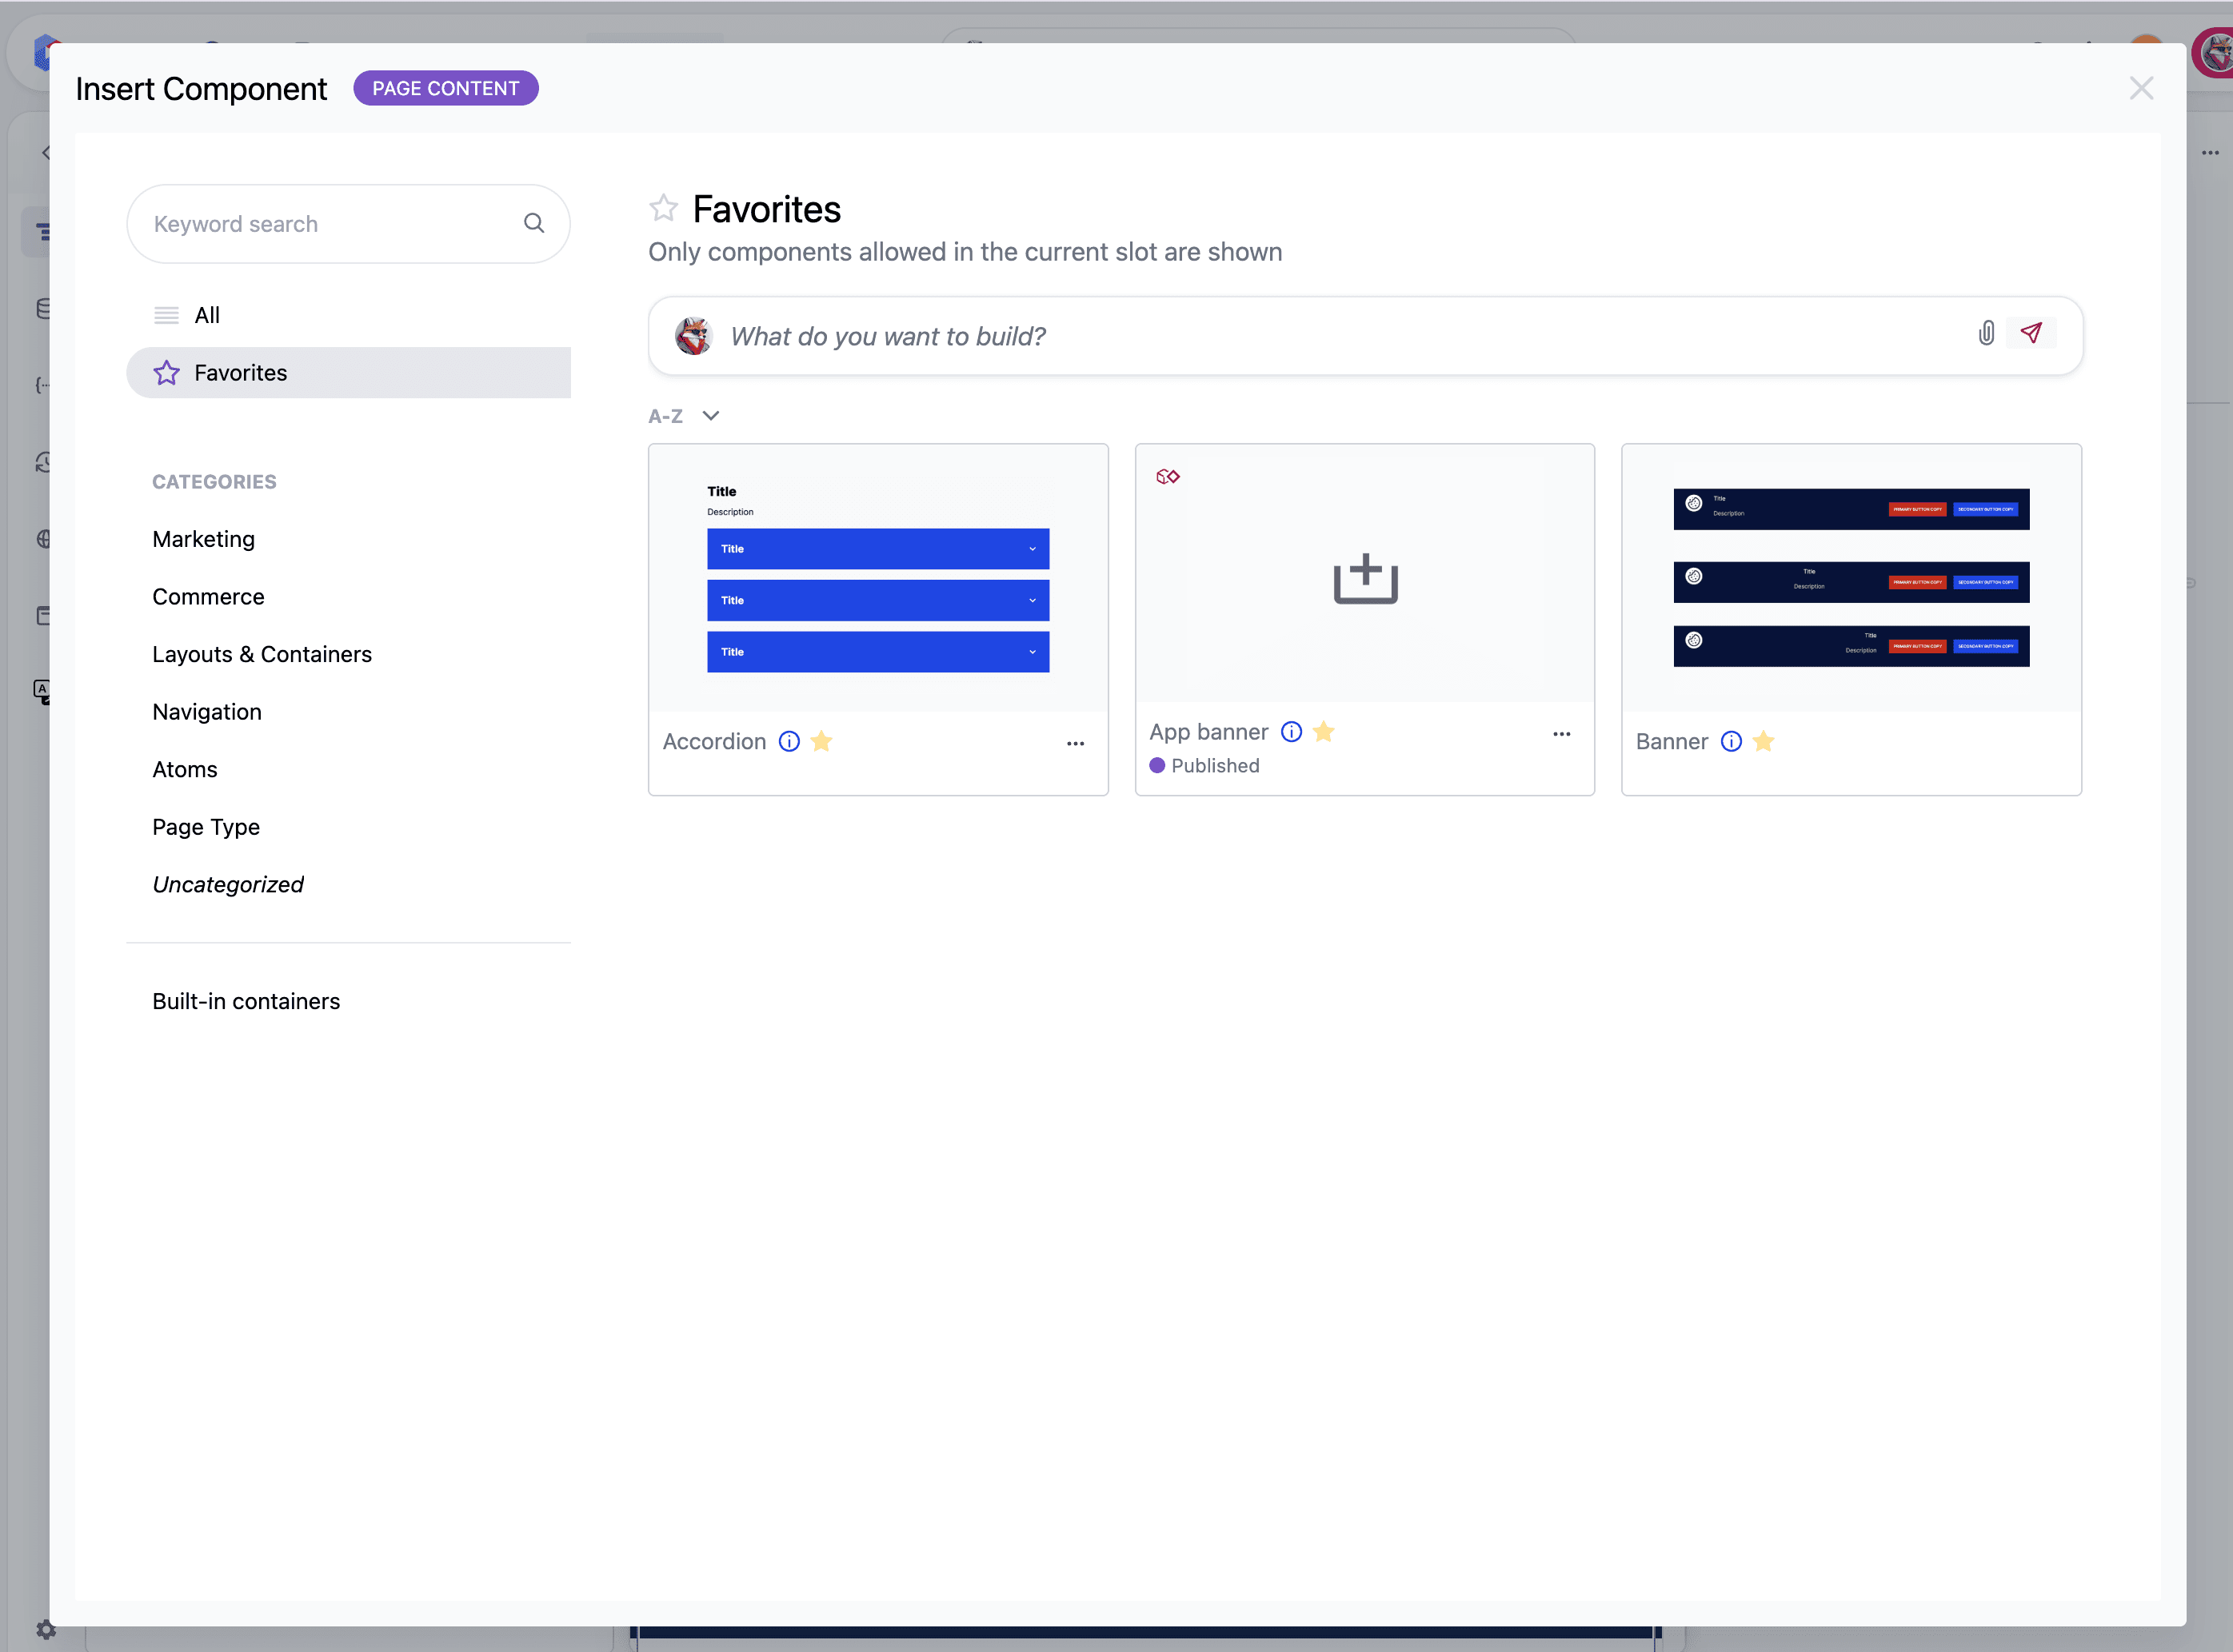Click the Banner component name

[x=1671, y=742]
